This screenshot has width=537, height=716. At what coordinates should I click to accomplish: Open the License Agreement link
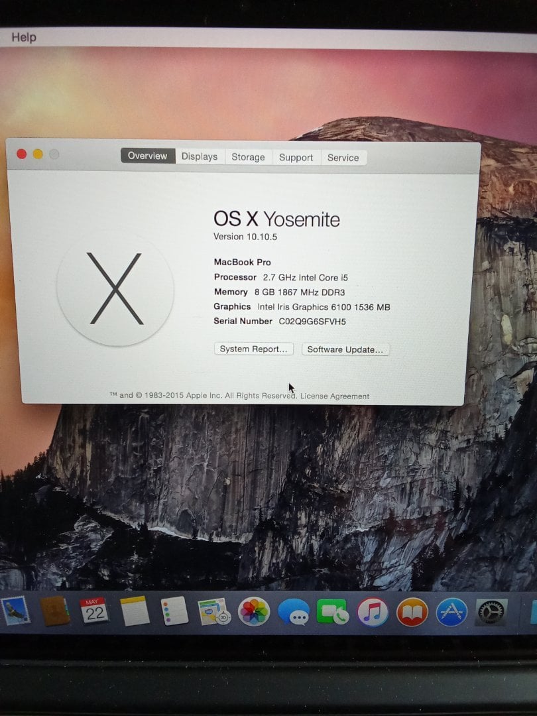tap(335, 396)
